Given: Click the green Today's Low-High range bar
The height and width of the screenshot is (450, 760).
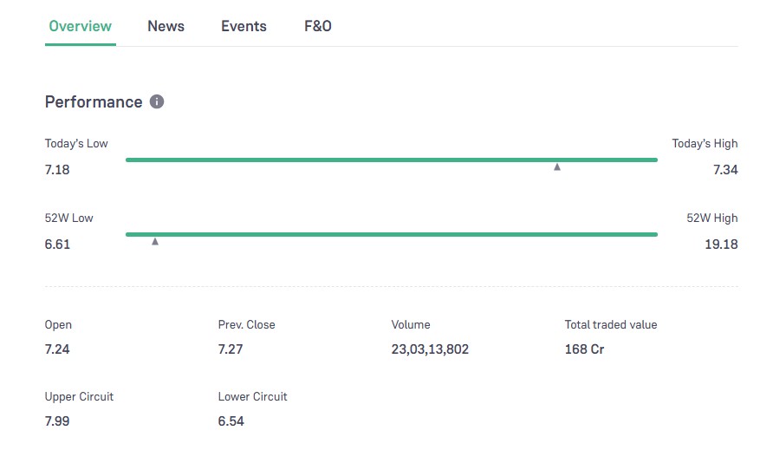Looking at the screenshot, I should (x=391, y=160).
